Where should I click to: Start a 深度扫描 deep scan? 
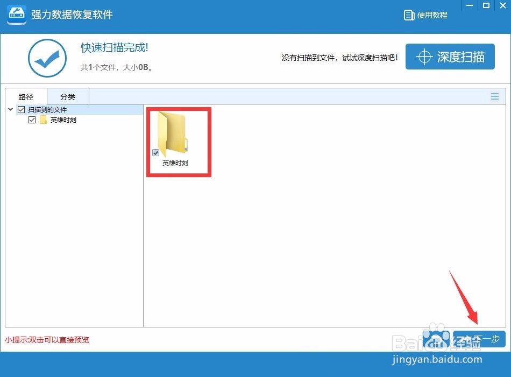450,56
